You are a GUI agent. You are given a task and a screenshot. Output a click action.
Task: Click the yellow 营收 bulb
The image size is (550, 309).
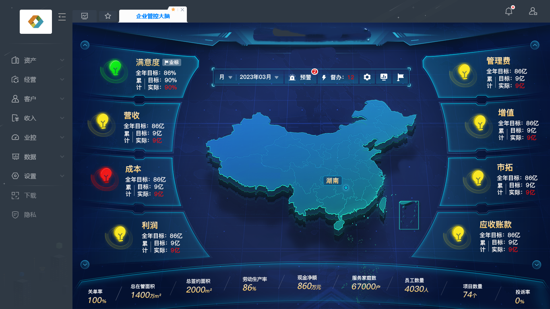pyautogui.click(x=103, y=121)
